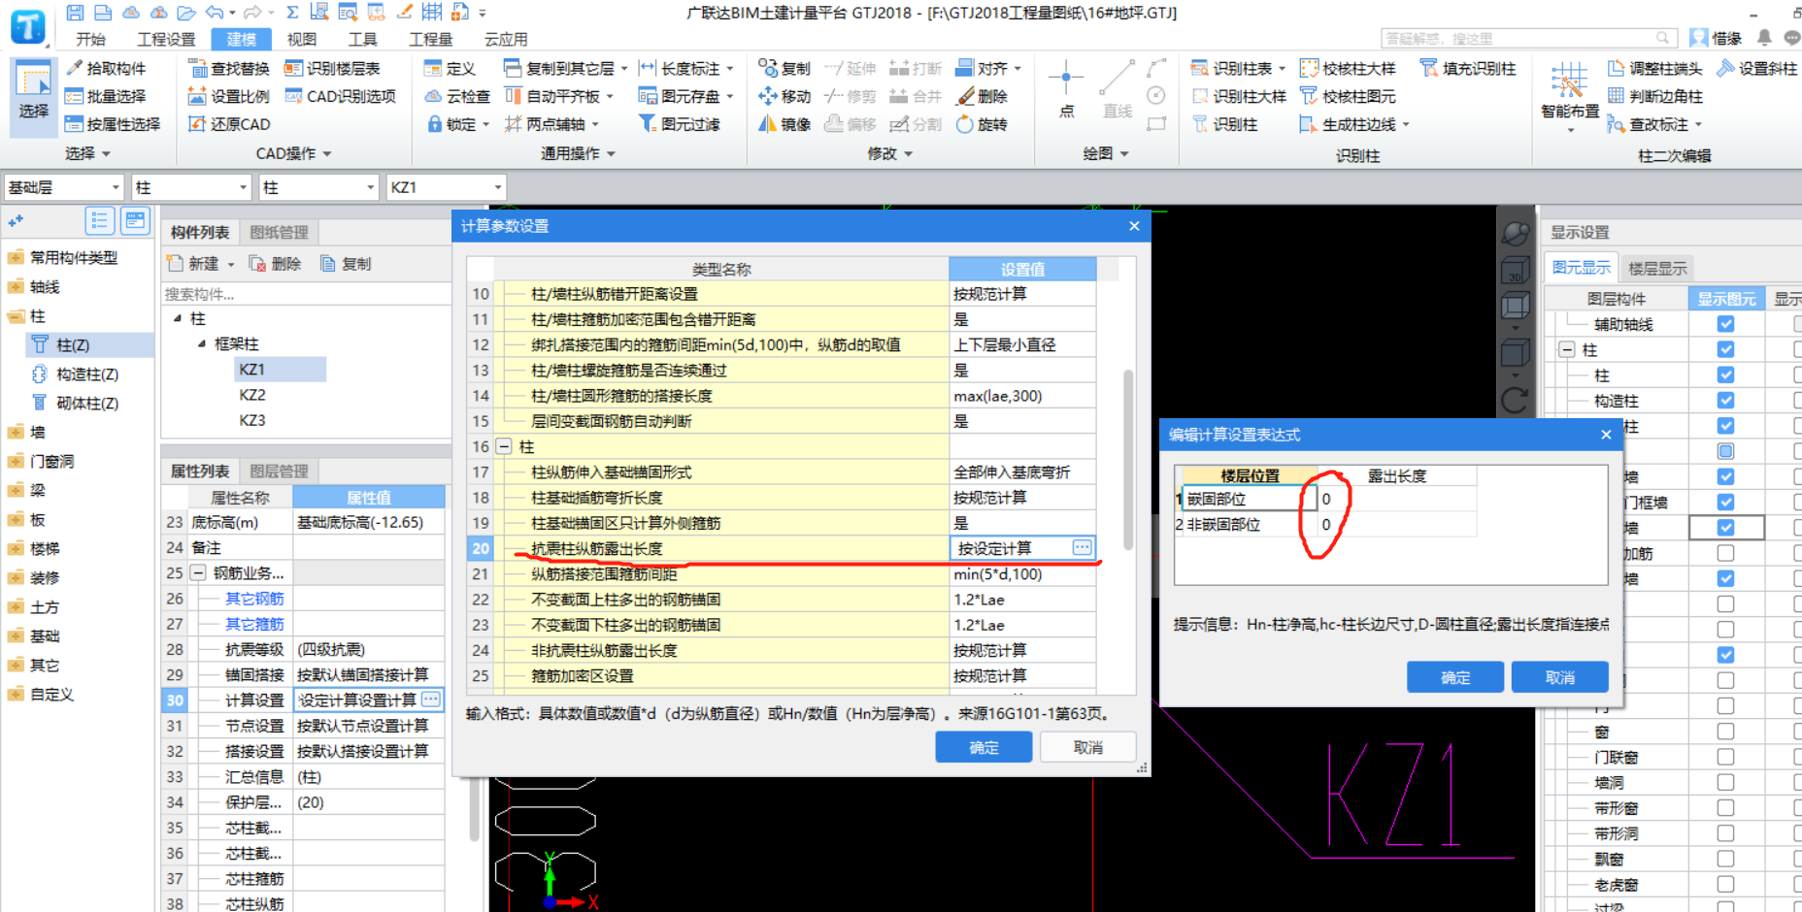
Task: Enable 带形窗 display checkbox
Action: [x=1725, y=807]
